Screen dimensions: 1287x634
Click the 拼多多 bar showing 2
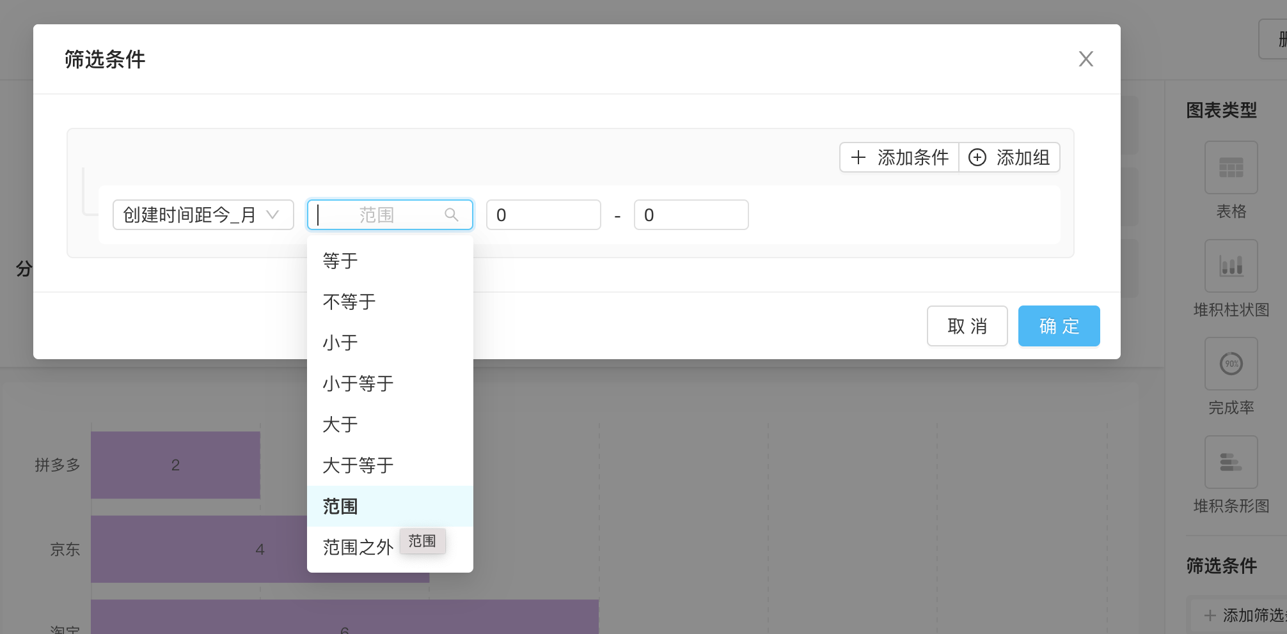coord(175,465)
